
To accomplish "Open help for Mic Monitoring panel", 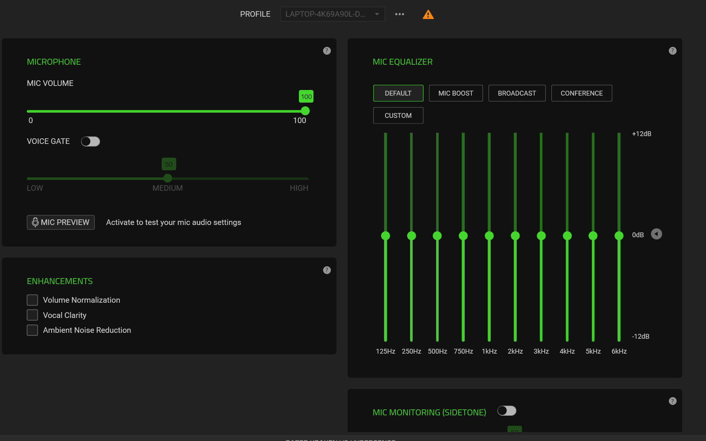I will pos(673,401).
